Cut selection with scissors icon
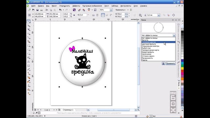Viewport: 210px width, 118px height. click(x=47, y=10)
